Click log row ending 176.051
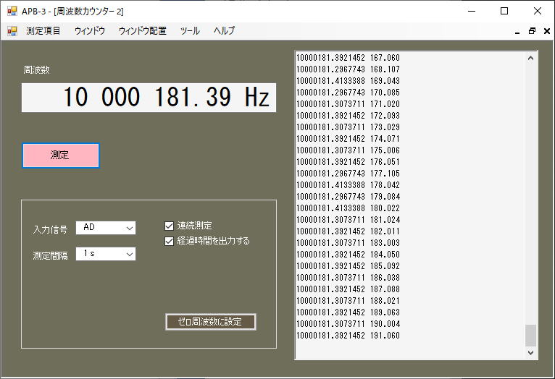Screen dimensions: 555x379 point(348,162)
